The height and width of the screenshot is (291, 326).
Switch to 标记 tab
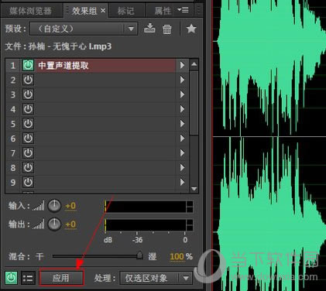tap(125, 11)
